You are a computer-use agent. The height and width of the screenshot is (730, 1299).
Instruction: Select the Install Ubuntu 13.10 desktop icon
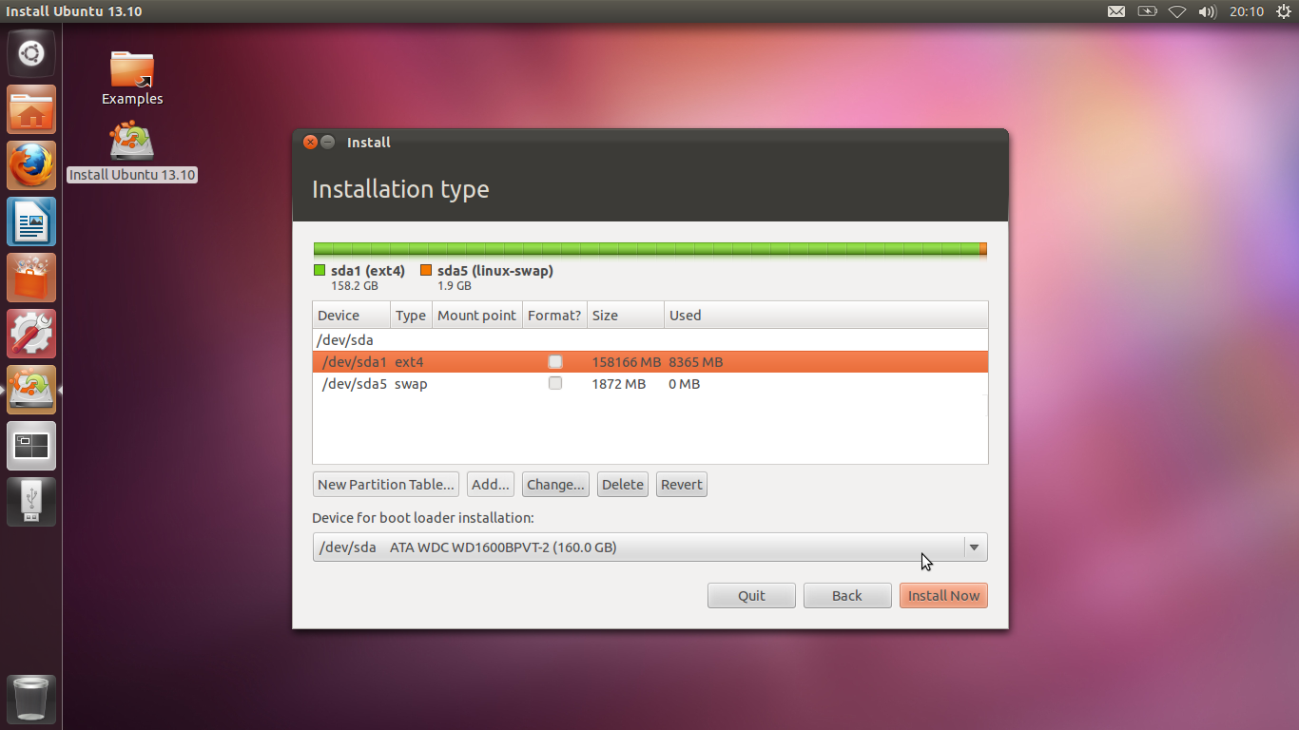132,152
